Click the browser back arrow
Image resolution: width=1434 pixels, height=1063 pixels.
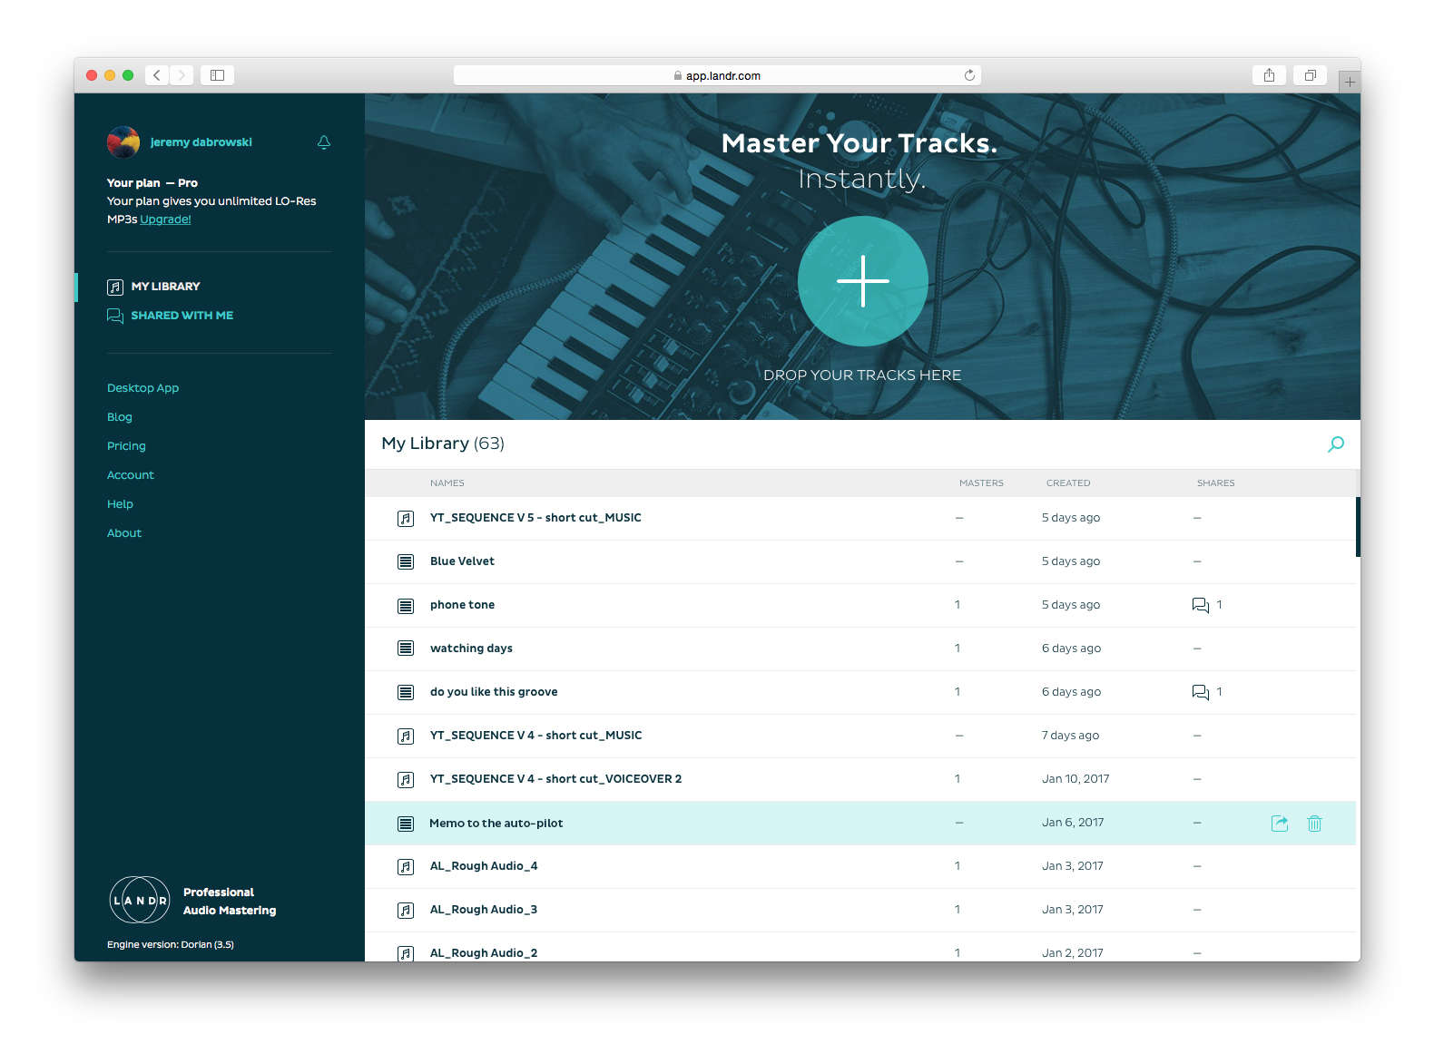click(157, 75)
